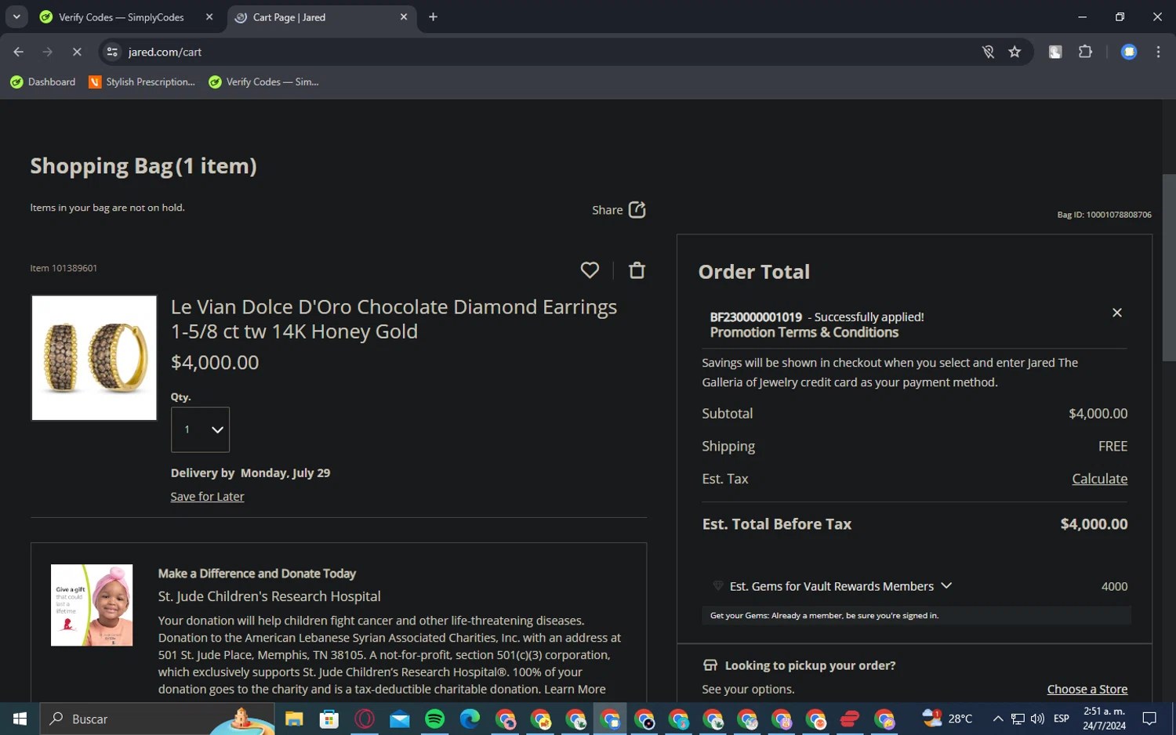Screen dimensions: 1176x735
Task: Open the Extensions puzzle icon
Action: pos(1085,52)
